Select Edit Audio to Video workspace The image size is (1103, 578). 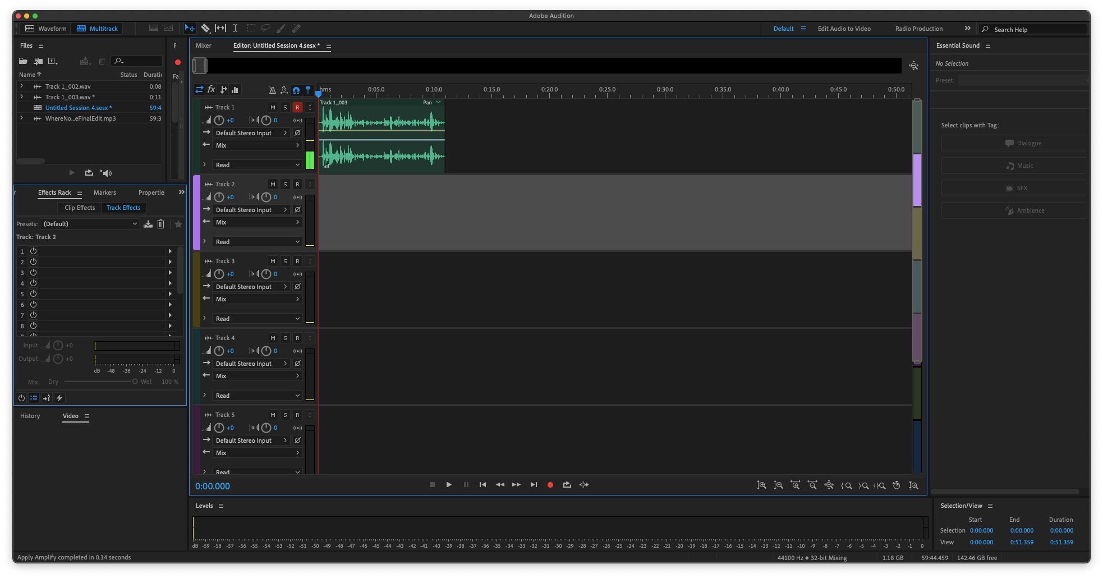pyautogui.click(x=844, y=29)
